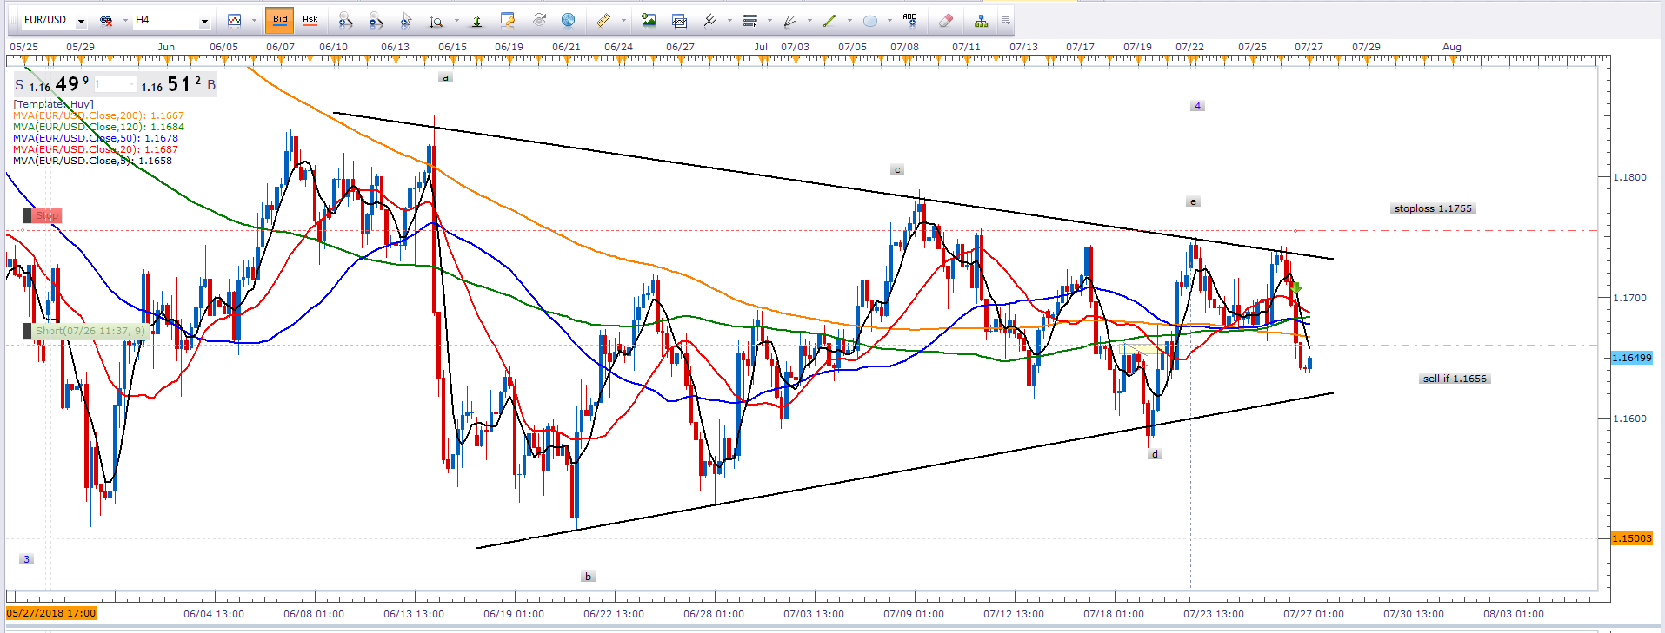Select the green trend line tool

[x=829, y=20]
